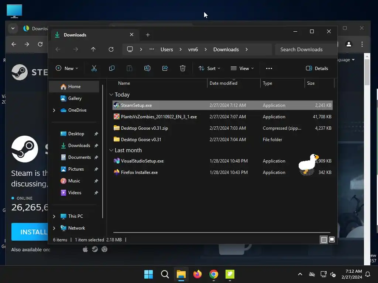Click the Cut scissors icon in toolbar
This screenshot has height=283, width=378.
[94, 68]
